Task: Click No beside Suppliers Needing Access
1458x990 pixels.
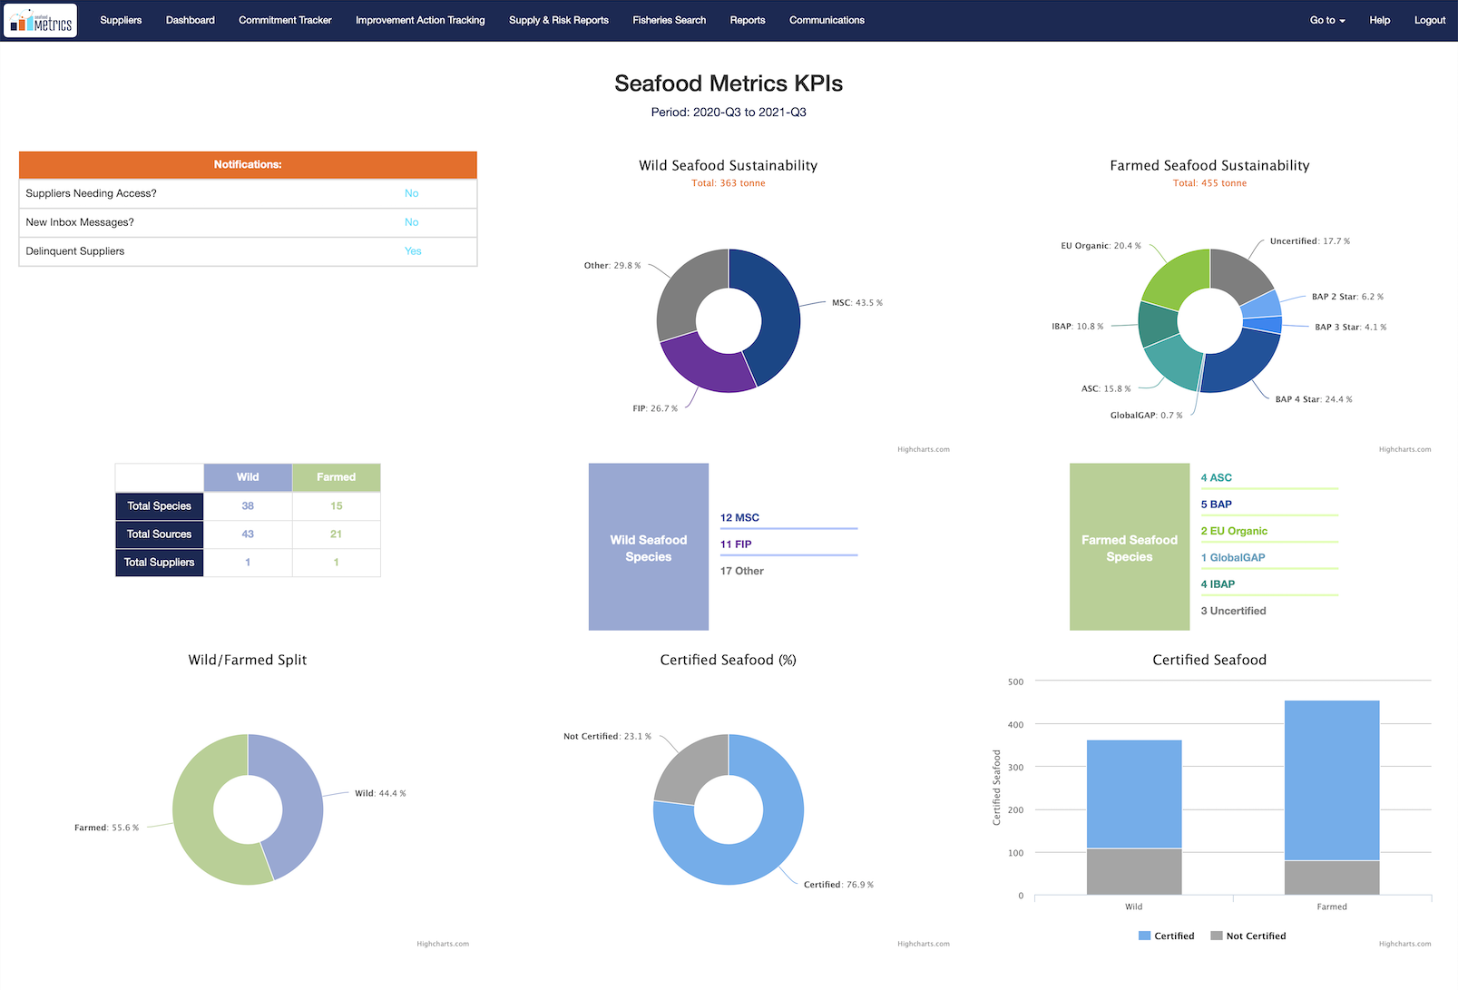Action: click(411, 193)
